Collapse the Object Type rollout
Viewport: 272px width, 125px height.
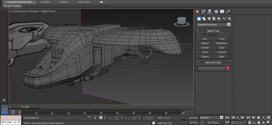click(x=198, y=31)
